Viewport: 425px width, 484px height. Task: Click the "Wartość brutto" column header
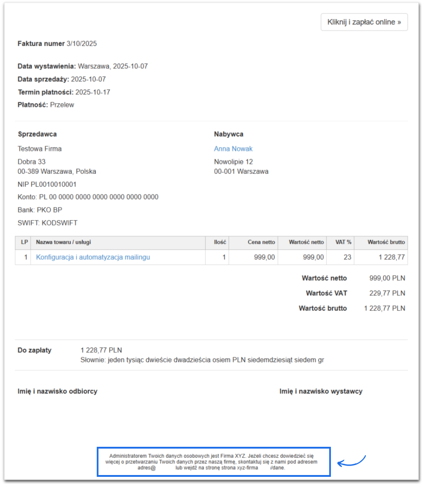(x=386, y=242)
